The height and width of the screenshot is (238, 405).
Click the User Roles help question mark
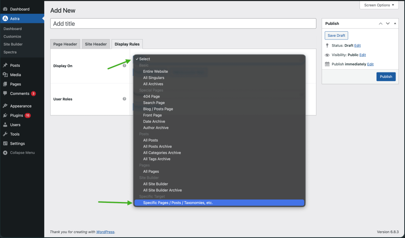tap(125, 99)
